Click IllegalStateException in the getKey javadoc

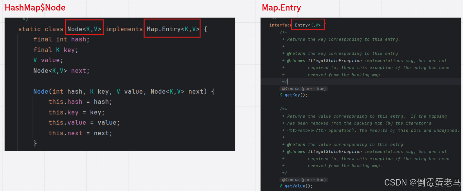click(335, 60)
